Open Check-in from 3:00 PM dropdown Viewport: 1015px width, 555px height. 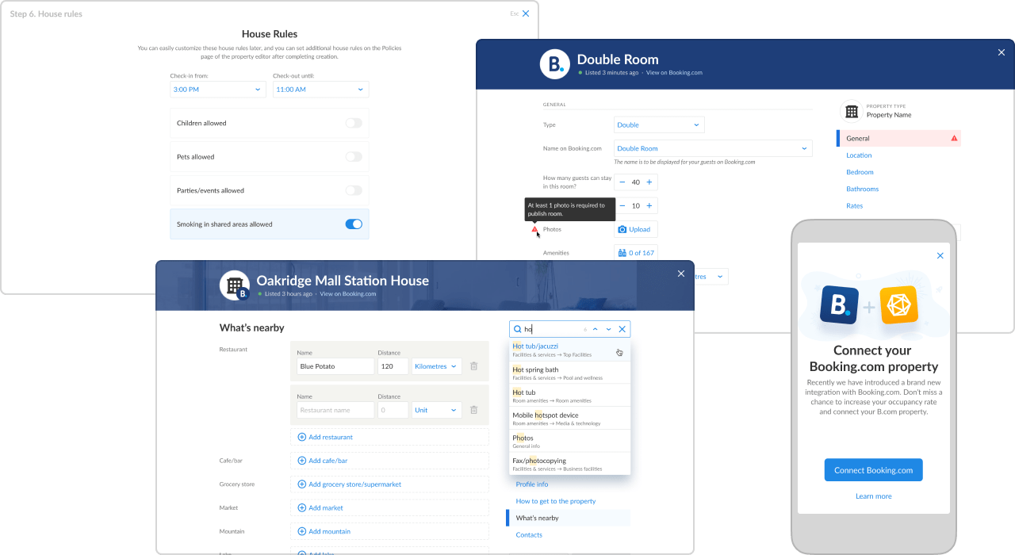pos(217,90)
